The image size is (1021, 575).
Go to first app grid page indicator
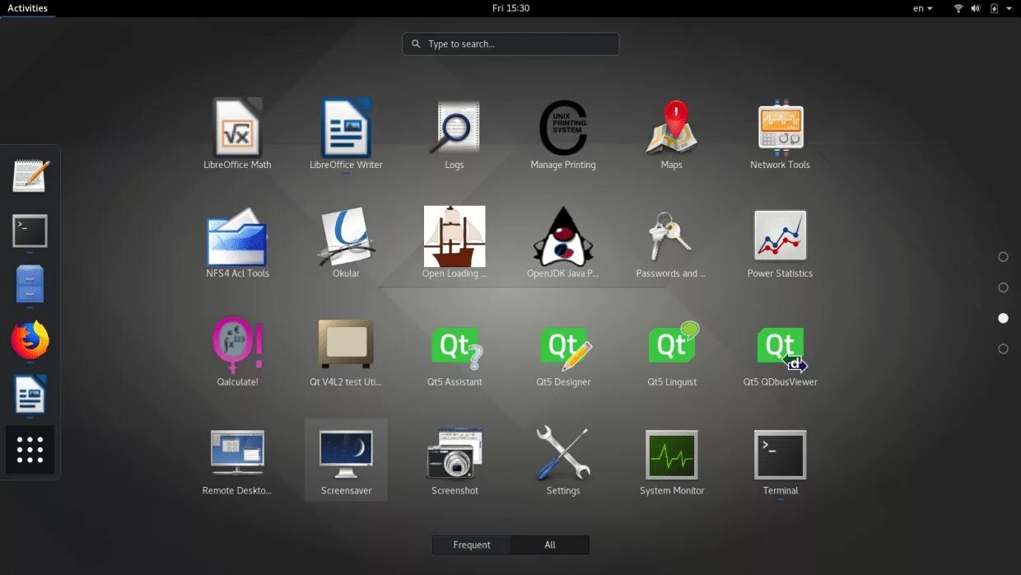[1003, 257]
